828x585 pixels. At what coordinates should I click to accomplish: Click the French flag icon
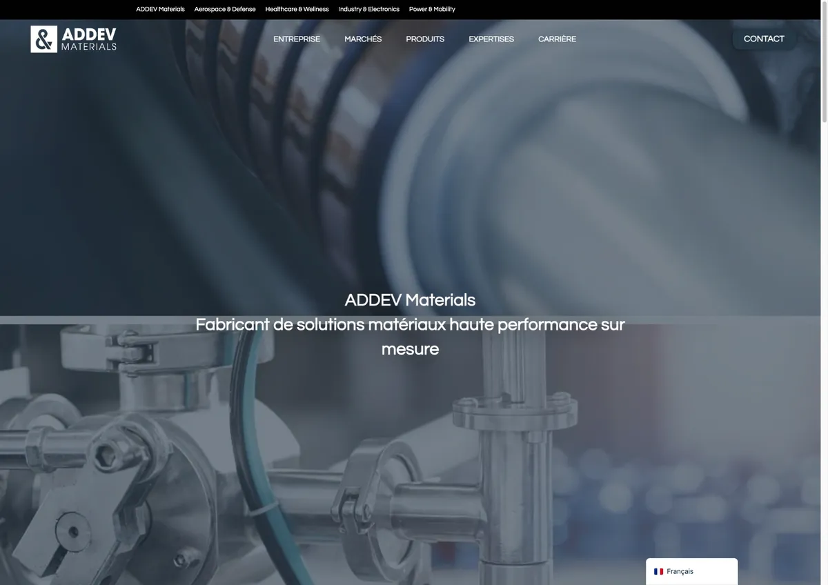click(658, 571)
